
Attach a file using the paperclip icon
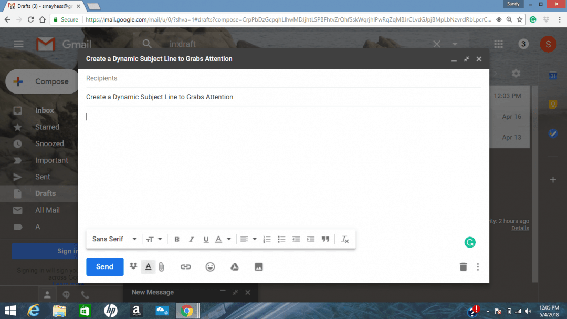161,266
